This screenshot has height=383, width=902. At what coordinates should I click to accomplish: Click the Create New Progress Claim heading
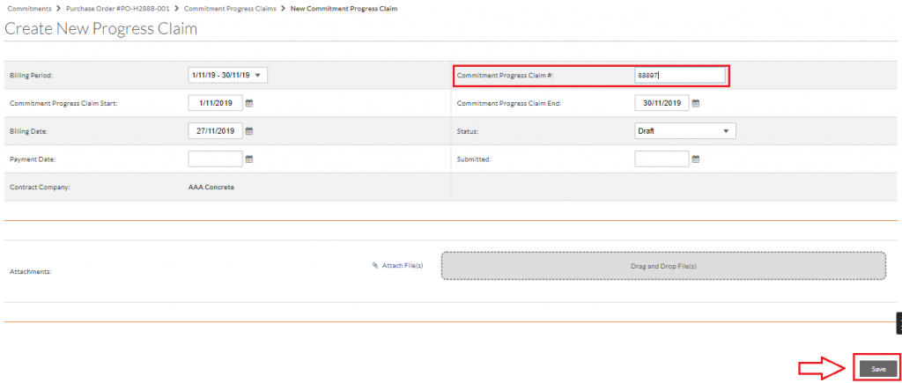100,29
